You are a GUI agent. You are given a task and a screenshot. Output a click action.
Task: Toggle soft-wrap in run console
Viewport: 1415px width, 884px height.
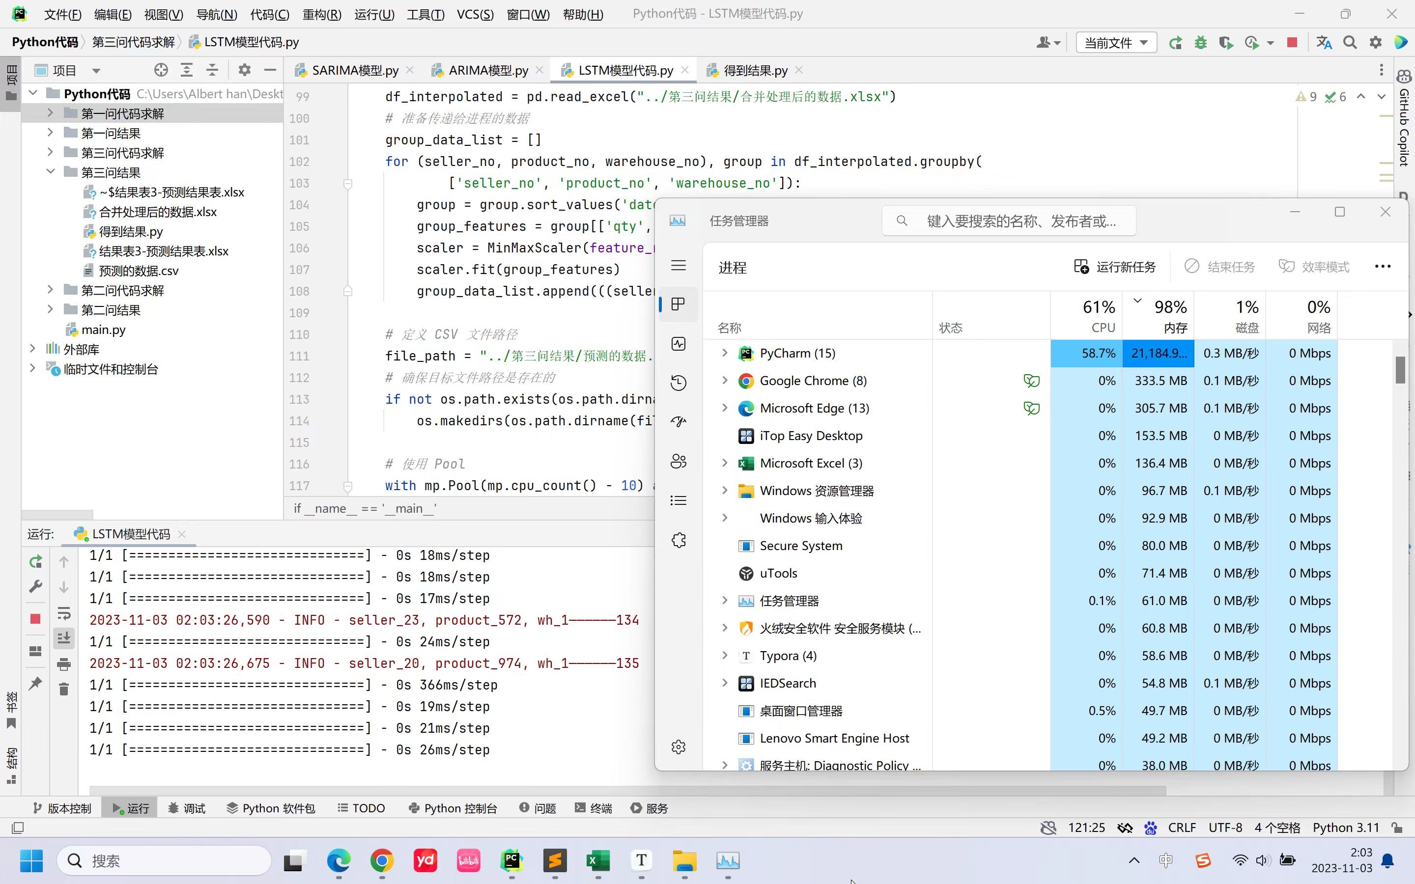[x=64, y=613]
